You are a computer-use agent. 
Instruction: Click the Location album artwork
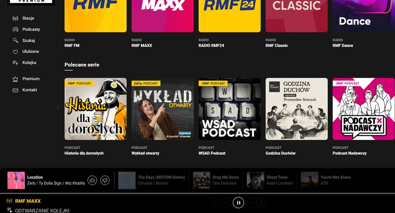pyautogui.click(x=16, y=180)
